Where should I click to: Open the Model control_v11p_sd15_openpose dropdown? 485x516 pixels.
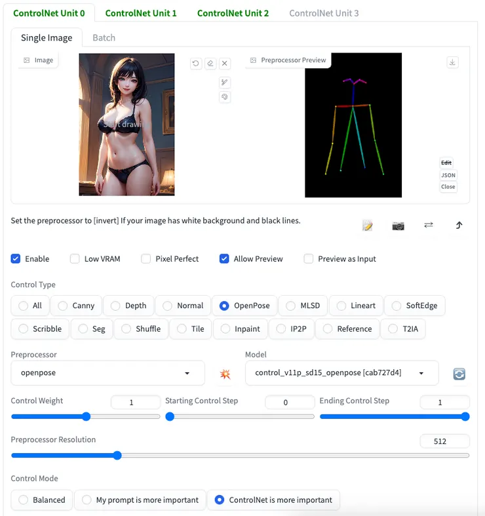pyautogui.click(x=342, y=373)
